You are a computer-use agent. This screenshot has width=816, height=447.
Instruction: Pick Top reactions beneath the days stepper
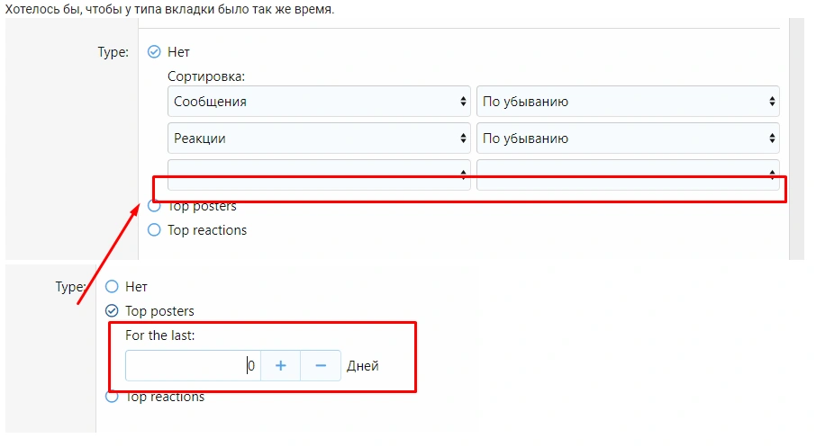(113, 397)
